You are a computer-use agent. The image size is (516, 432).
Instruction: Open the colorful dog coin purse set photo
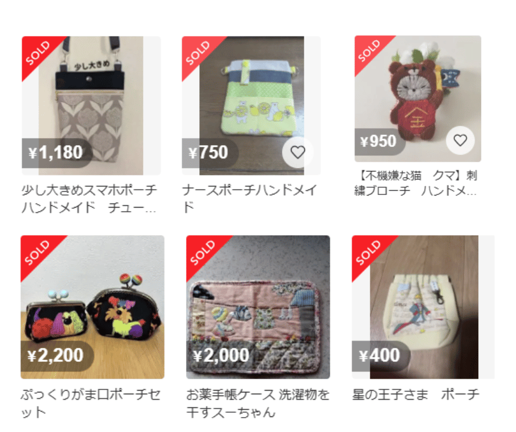point(92,307)
